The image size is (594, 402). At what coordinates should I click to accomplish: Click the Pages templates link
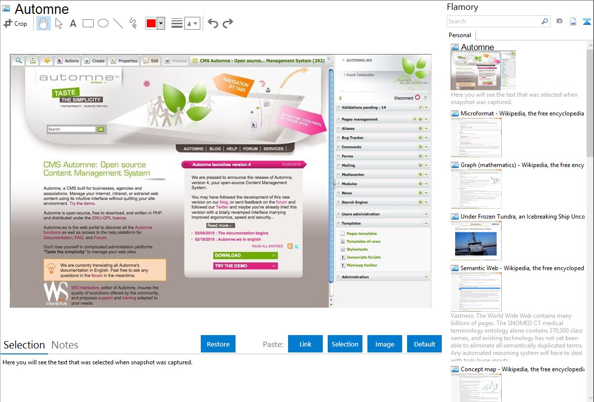[x=362, y=233]
